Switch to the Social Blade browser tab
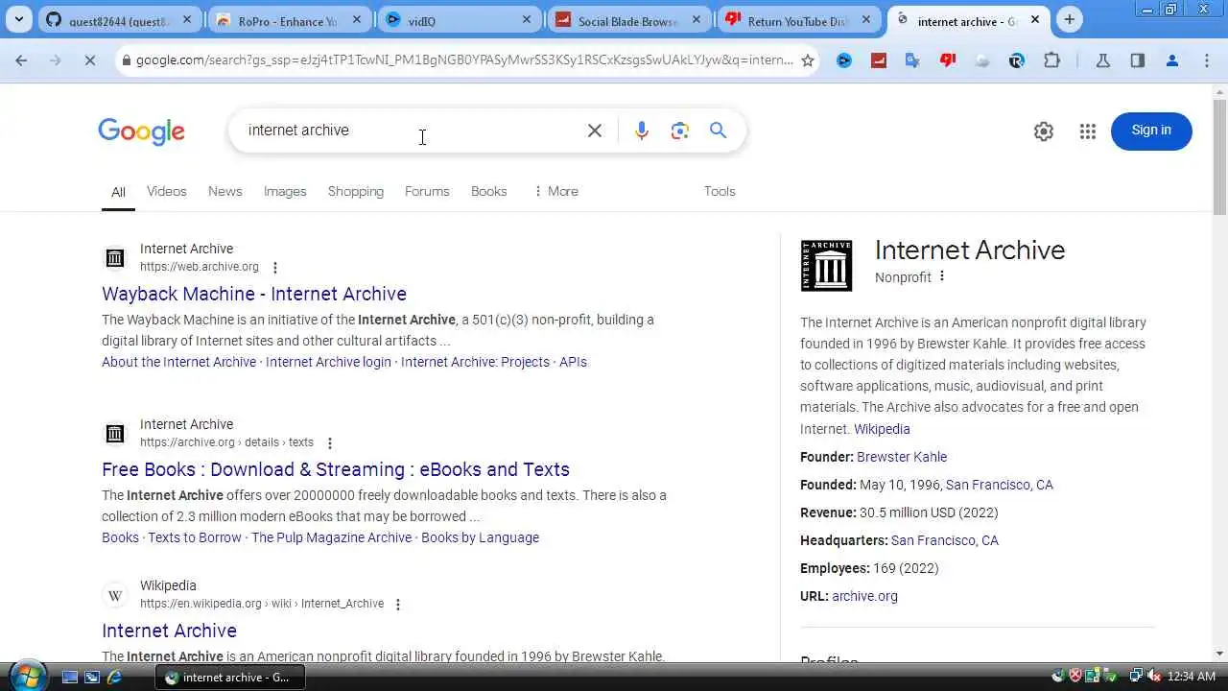The height and width of the screenshot is (691, 1228). pyautogui.click(x=628, y=20)
